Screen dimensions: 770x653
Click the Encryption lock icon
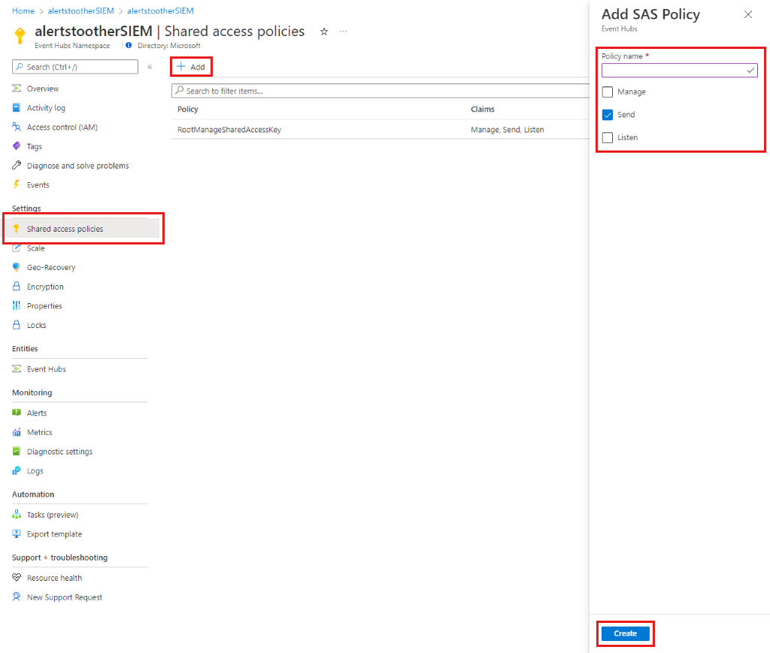tap(17, 286)
